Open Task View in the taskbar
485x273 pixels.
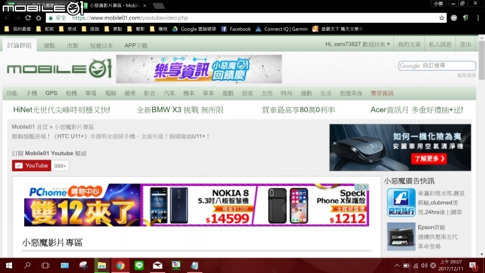point(46,266)
